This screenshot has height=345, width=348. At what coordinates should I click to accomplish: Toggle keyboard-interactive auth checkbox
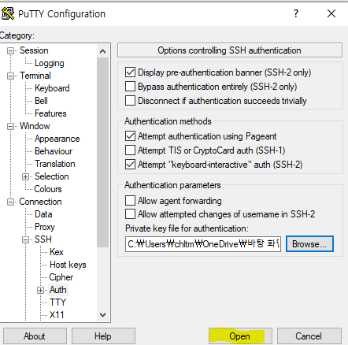coord(130,165)
